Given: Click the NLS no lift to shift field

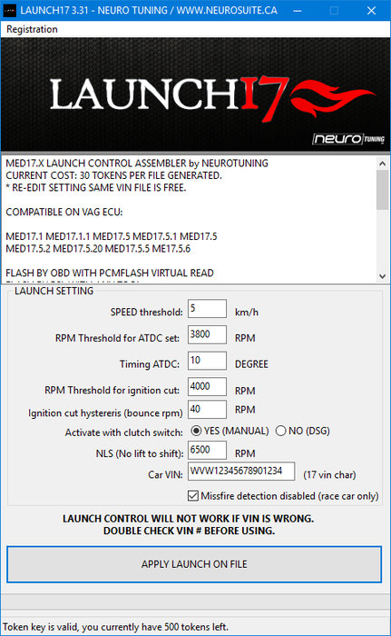Looking at the screenshot, I should [x=207, y=451].
